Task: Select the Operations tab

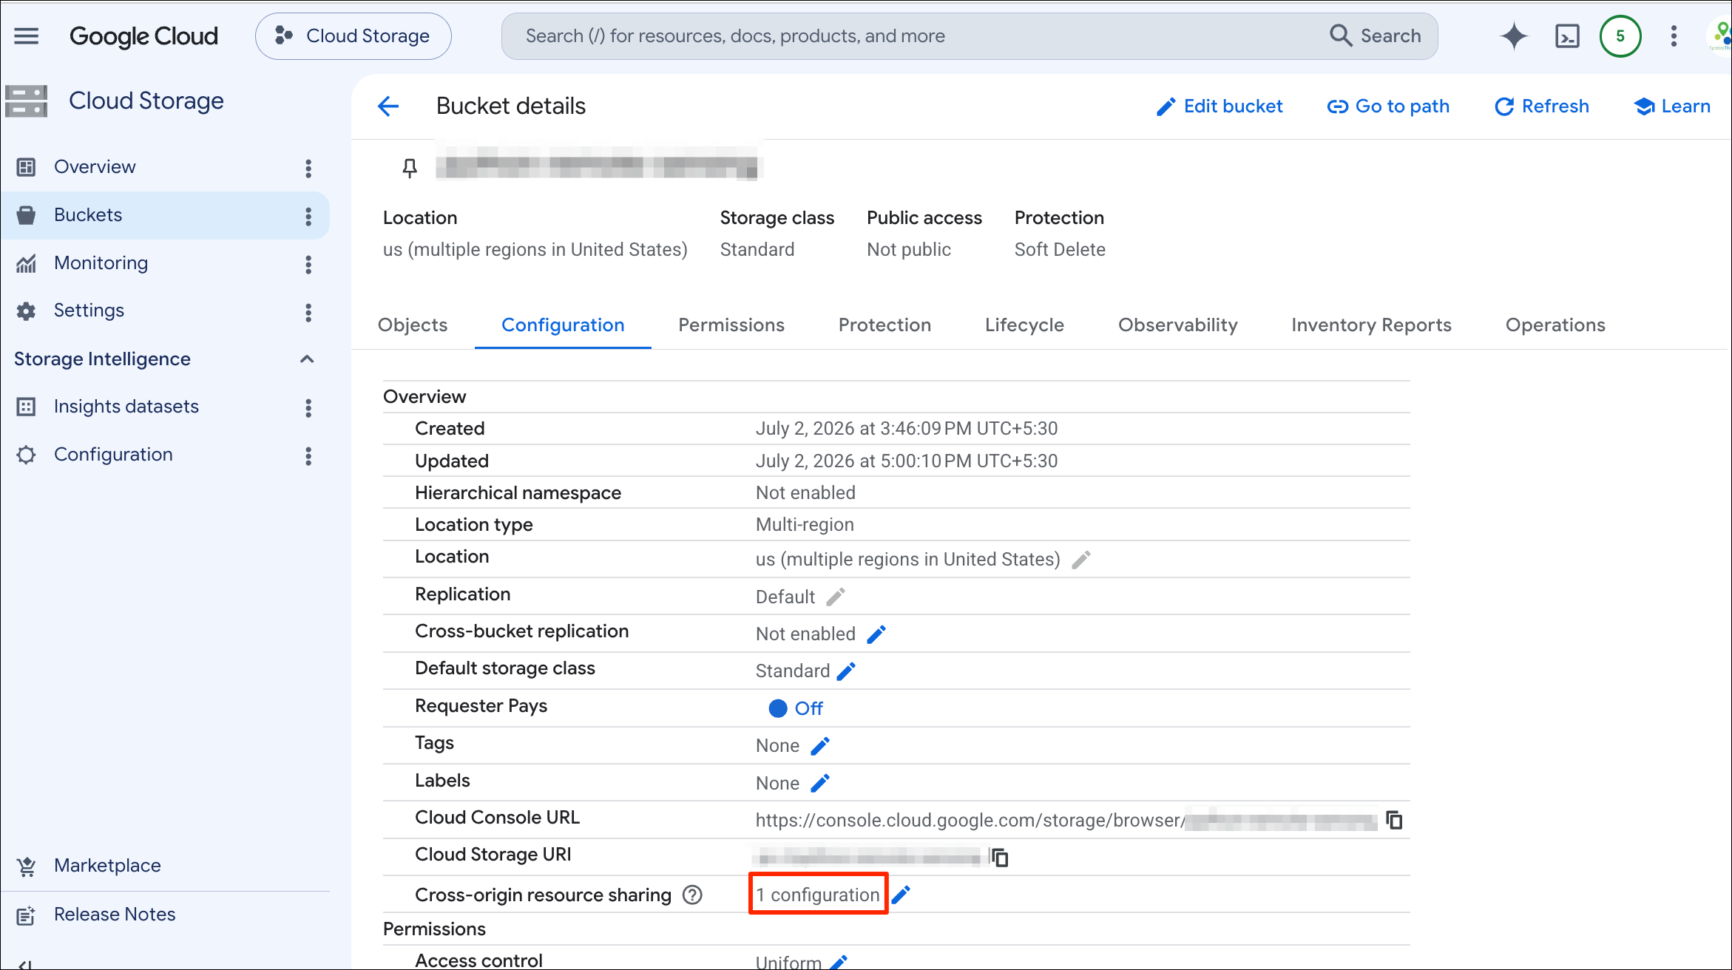Action: pos(1555,325)
